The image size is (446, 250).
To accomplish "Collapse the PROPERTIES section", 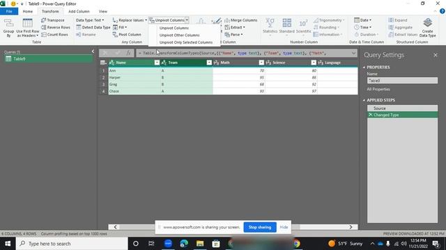I will coord(364,67).
